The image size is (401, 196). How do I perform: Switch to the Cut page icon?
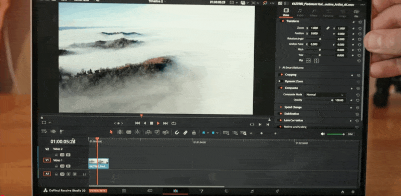tap(149, 190)
